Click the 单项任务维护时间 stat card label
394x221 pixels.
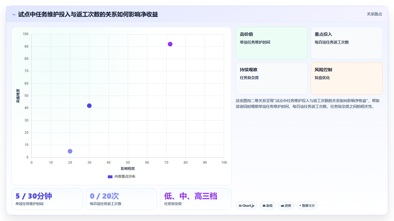tap(29, 204)
